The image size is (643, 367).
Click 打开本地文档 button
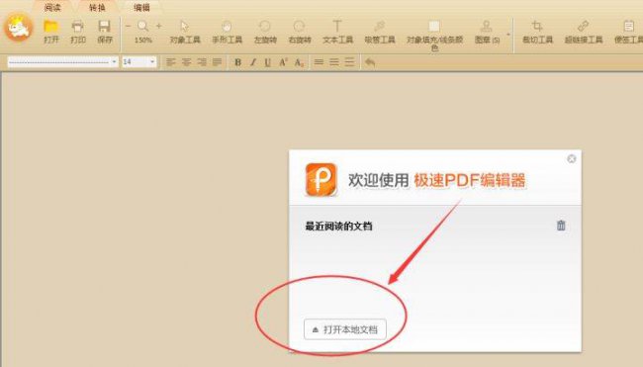click(345, 329)
